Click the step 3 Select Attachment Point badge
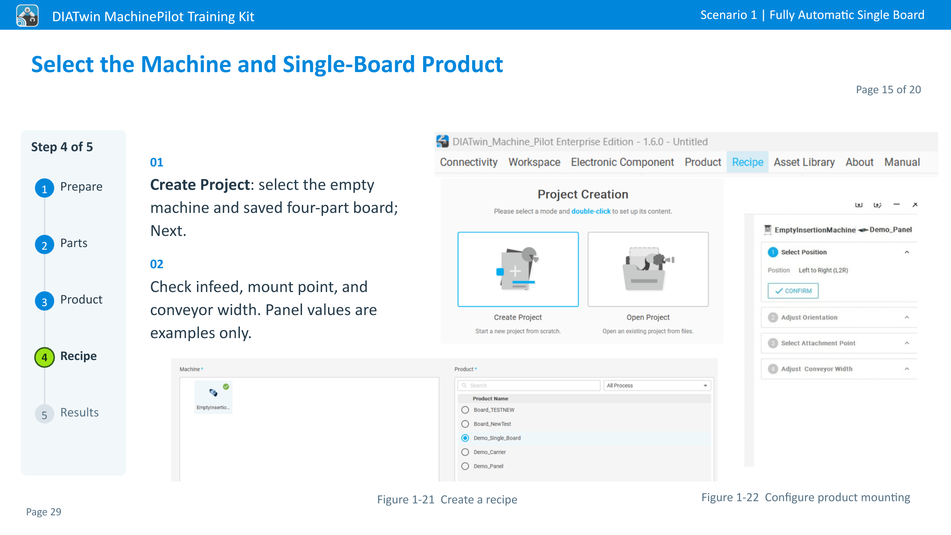Viewport: 951px width, 535px height. point(773,343)
